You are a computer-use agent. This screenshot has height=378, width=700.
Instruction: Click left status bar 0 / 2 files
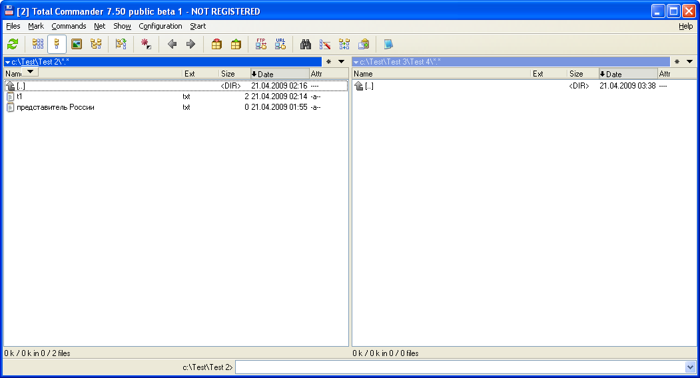coord(37,353)
